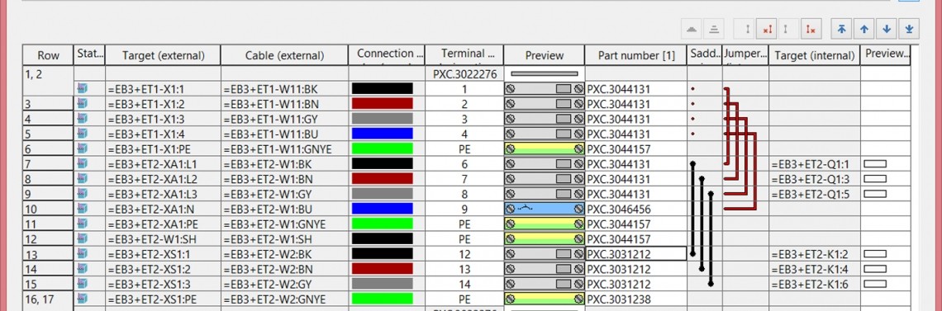The width and height of the screenshot is (942, 311).
Task: Click status icon in row 7
Action: click(x=83, y=163)
